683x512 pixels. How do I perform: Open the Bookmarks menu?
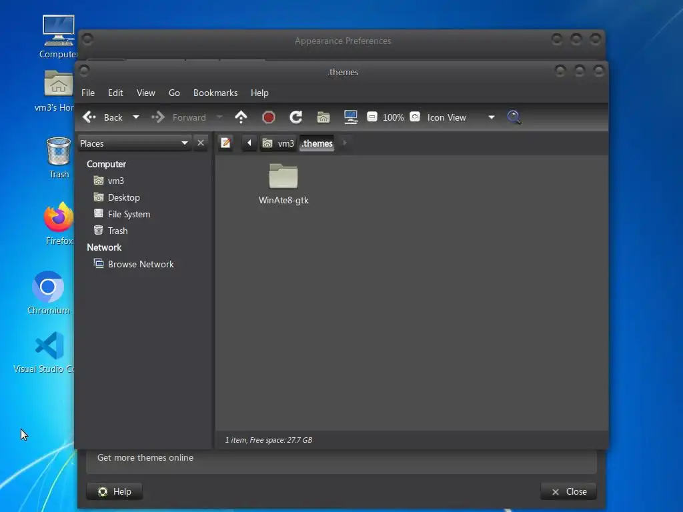tap(215, 93)
